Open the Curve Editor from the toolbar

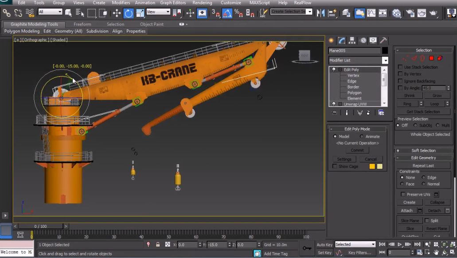tap(371, 13)
